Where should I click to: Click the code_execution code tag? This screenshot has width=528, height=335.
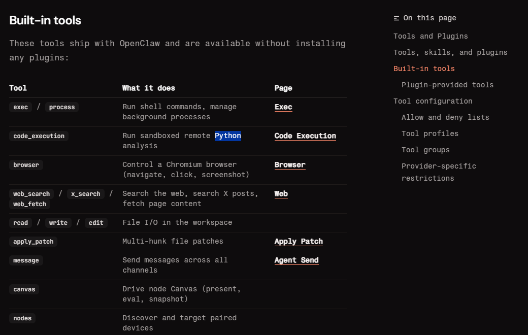pos(39,136)
